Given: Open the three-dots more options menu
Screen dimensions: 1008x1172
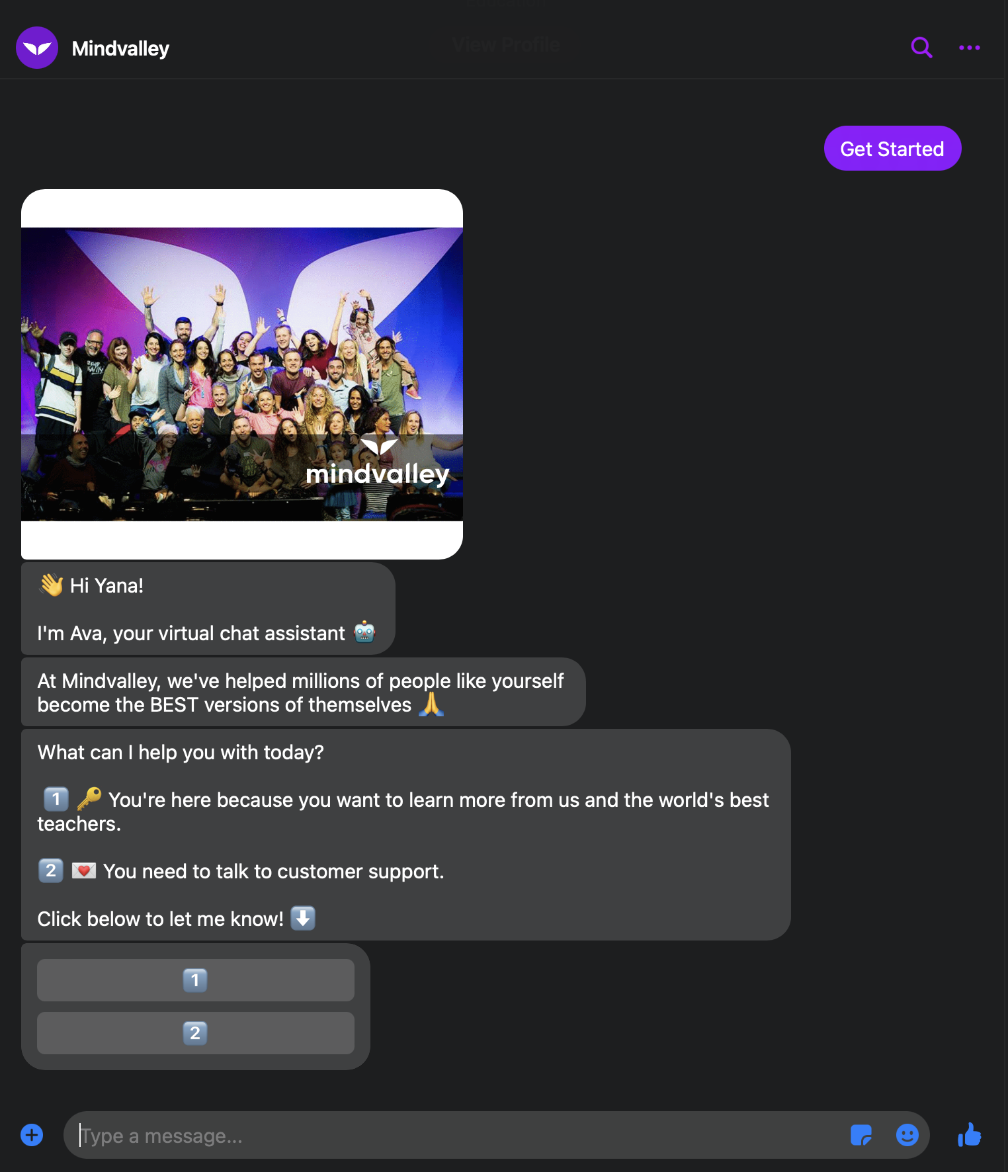Looking at the screenshot, I should 970,48.
